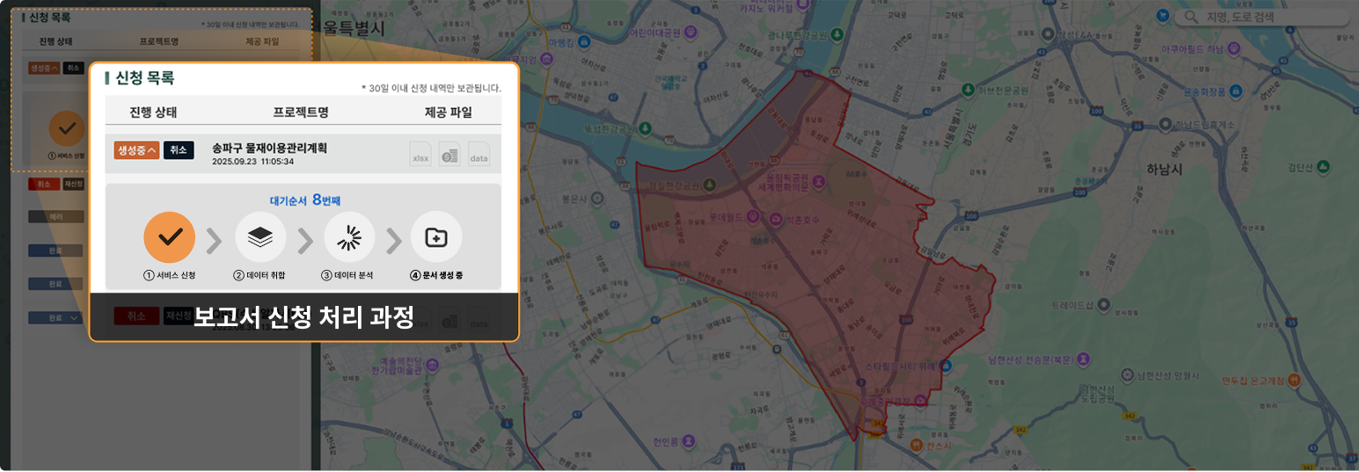
Task: Collapse the 생성중 status expander
Action: pos(135,150)
